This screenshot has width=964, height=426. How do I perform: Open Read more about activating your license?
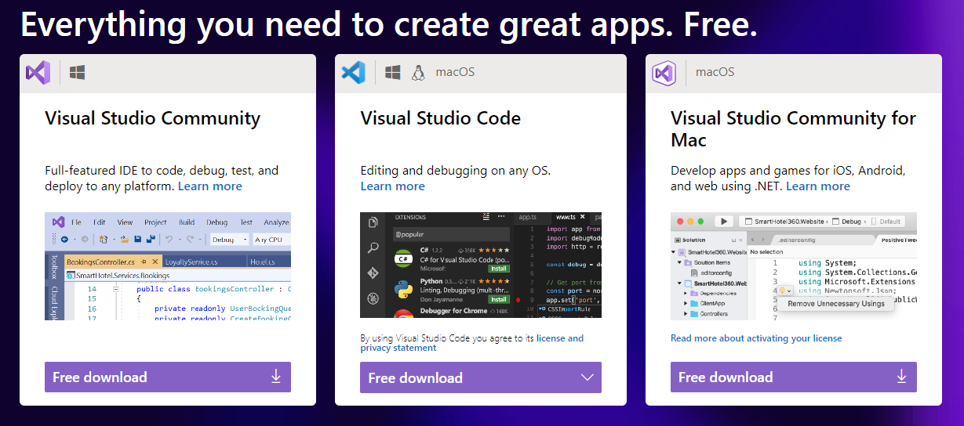coord(756,338)
